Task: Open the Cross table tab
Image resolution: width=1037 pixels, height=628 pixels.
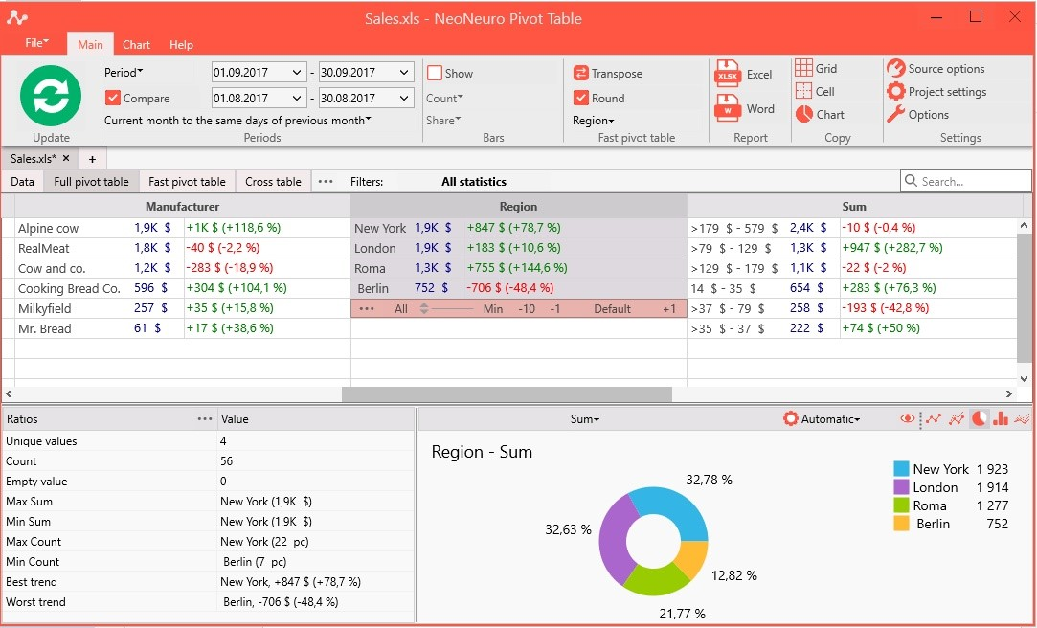Action: [x=273, y=181]
